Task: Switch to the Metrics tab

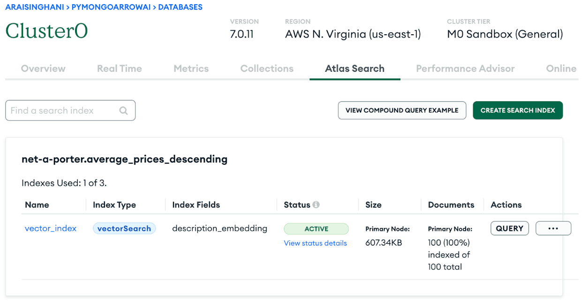Action: coord(191,68)
